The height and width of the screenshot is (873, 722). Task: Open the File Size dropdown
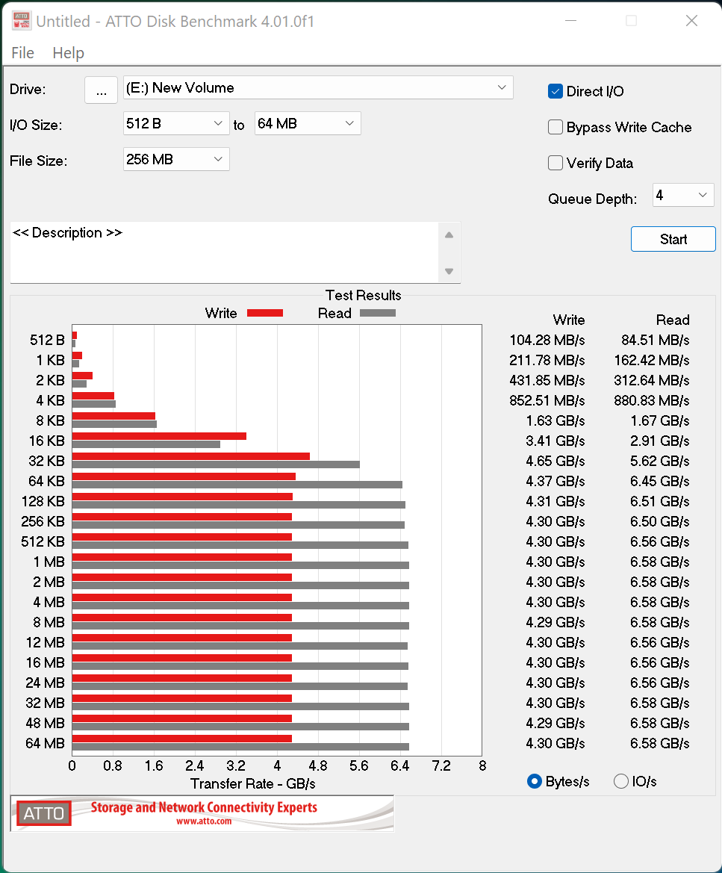click(x=176, y=159)
